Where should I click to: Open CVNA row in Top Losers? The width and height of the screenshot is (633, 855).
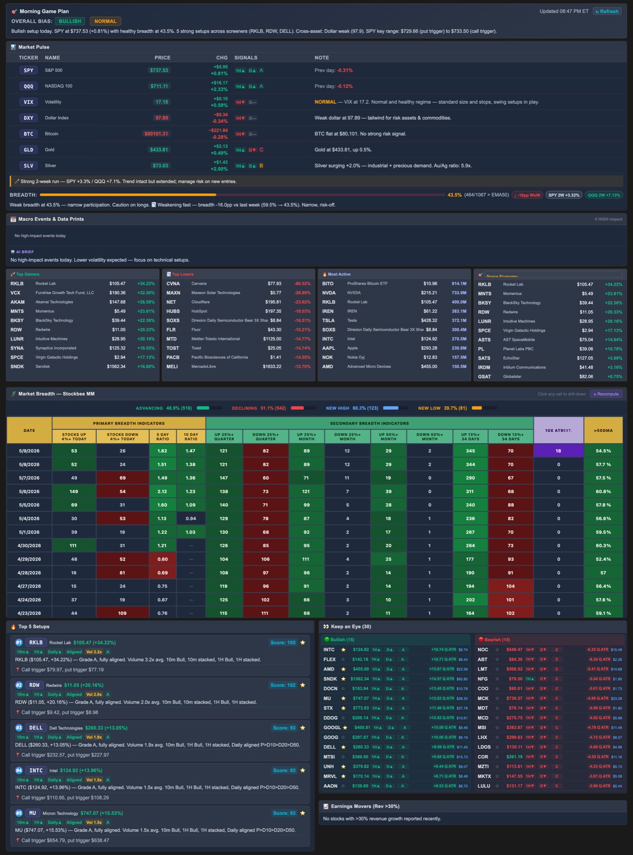click(238, 284)
